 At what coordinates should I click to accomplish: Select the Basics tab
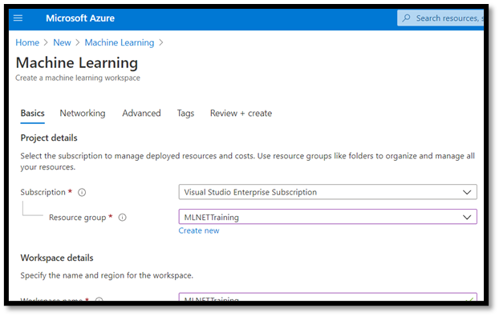pyautogui.click(x=32, y=114)
